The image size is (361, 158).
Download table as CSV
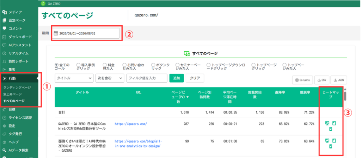pyautogui.click(x=322, y=80)
